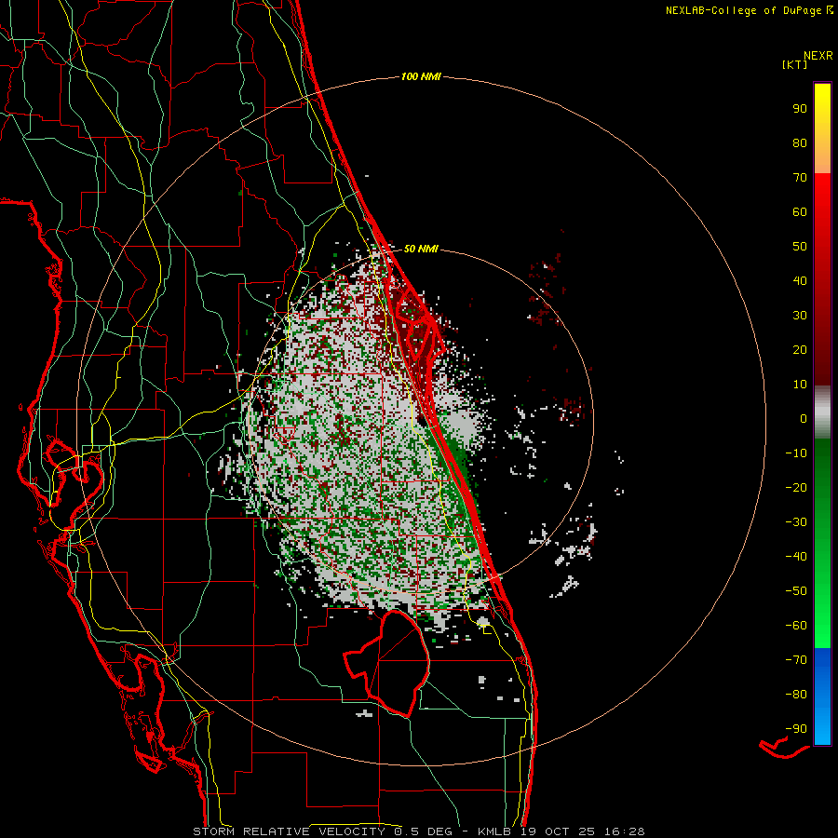Viewport: 838px width, 838px height.
Task: Click the 20 value on the velocity scale
Action: point(800,349)
